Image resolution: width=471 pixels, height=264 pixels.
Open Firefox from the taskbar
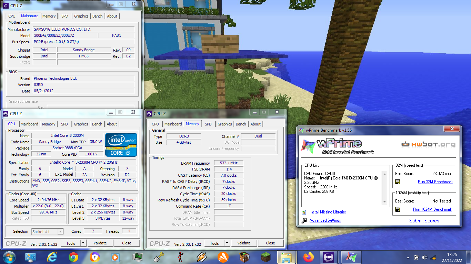(309, 257)
